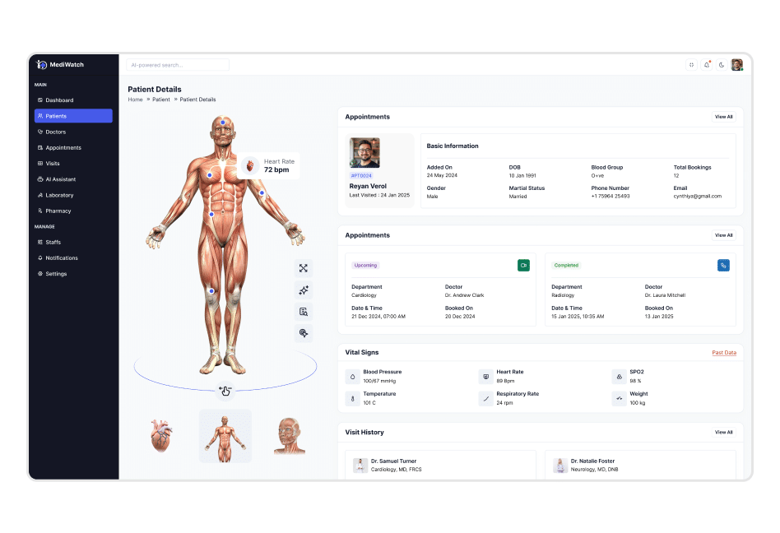Click the Blood Pressure vital sign icon
The image size is (780, 533).
pos(352,376)
